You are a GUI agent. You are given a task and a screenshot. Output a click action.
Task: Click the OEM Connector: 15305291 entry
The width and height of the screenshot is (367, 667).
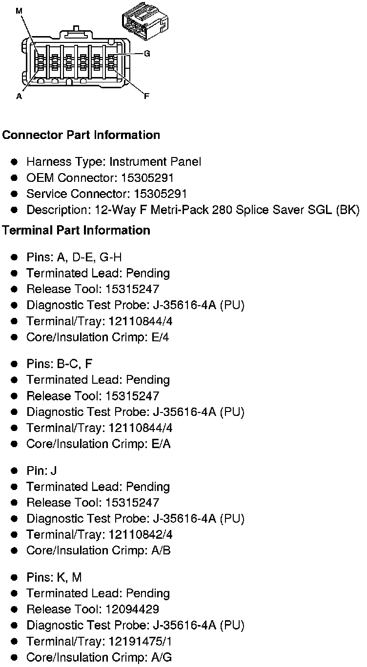pos(100,178)
